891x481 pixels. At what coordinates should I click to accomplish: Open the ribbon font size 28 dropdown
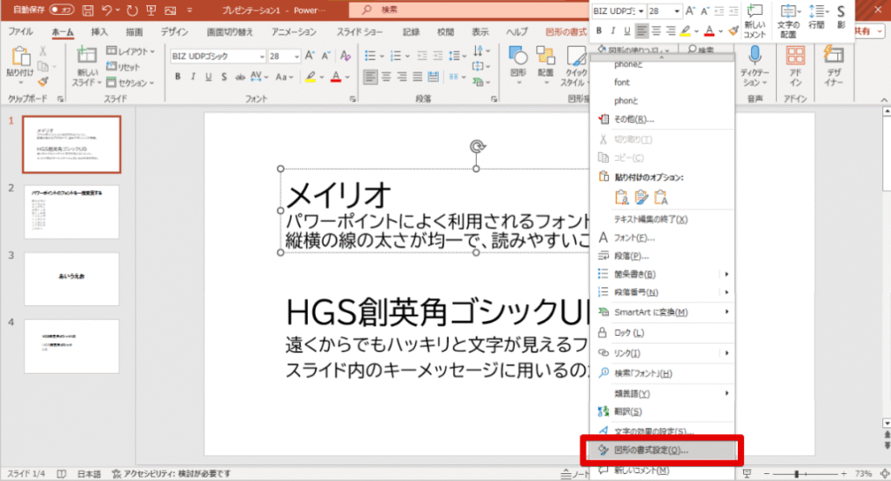pos(297,57)
